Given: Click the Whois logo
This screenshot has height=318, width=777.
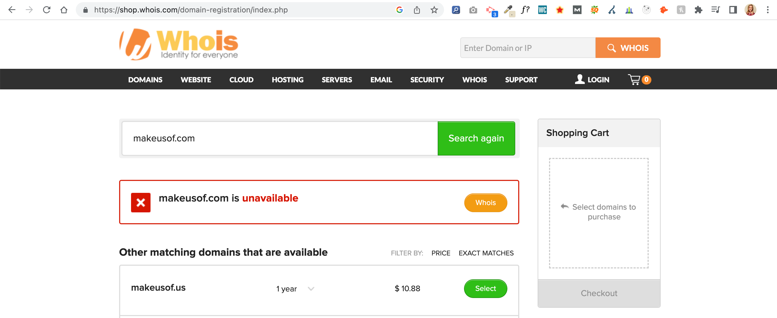Looking at the screenshot, I should (179, 44).
